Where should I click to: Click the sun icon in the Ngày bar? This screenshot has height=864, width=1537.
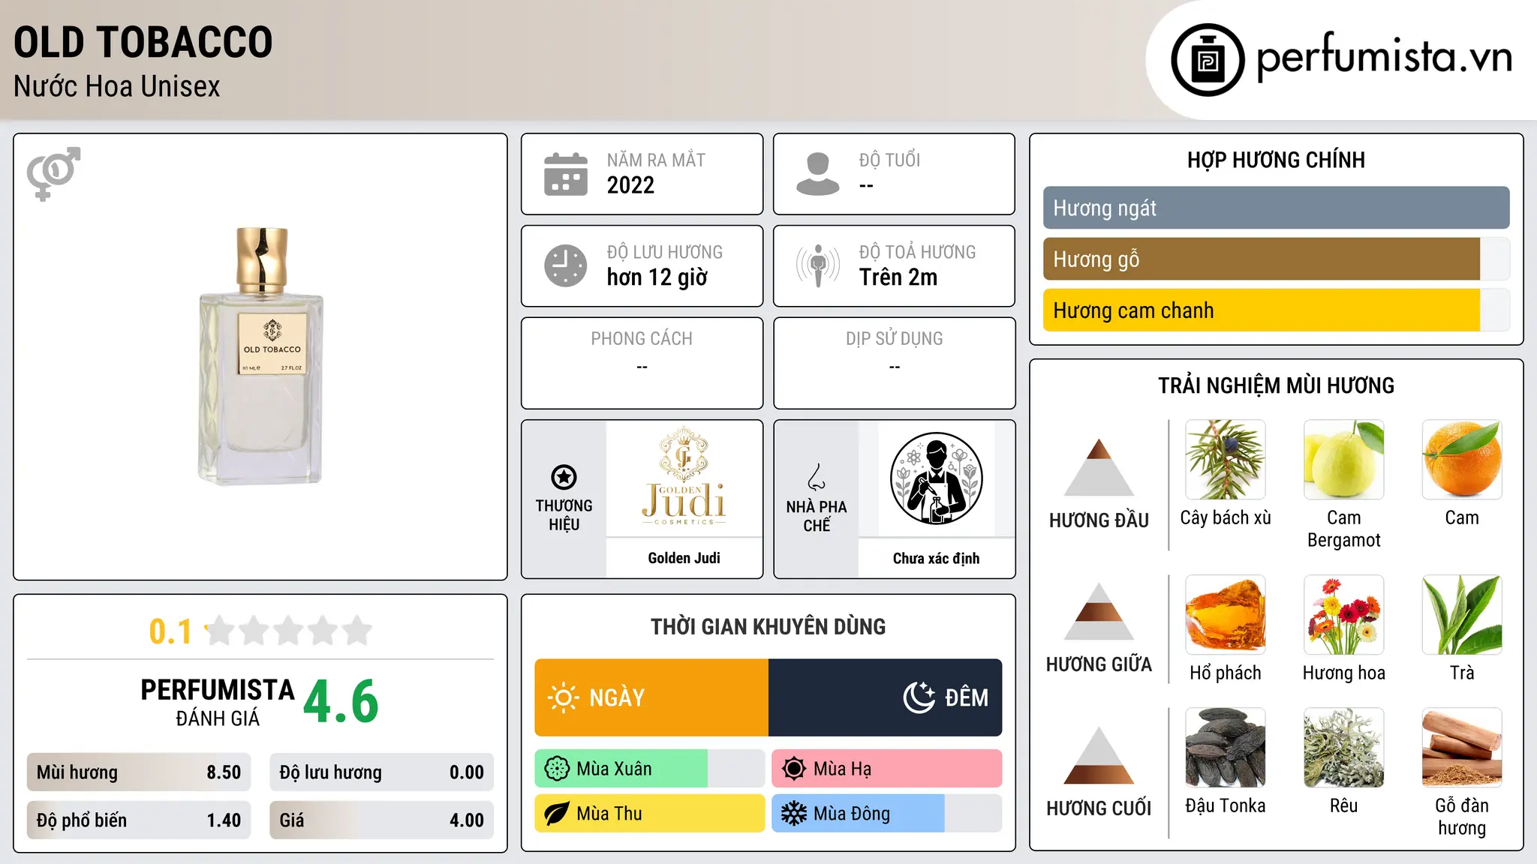pyautogui.click(x=563, y=697)
